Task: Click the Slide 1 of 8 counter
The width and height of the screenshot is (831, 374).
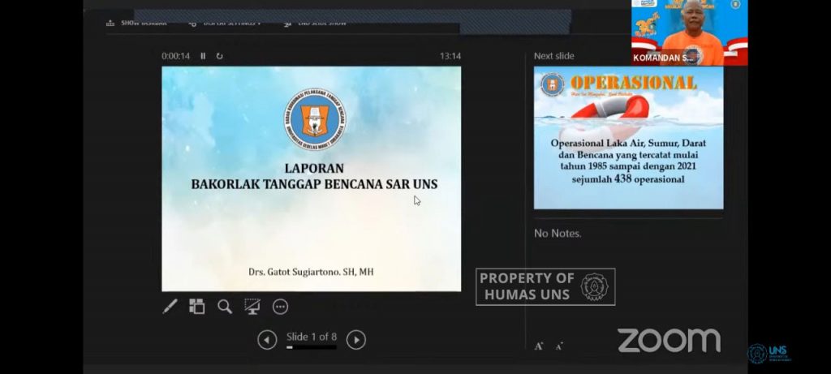Action: [x=312, y=337]
